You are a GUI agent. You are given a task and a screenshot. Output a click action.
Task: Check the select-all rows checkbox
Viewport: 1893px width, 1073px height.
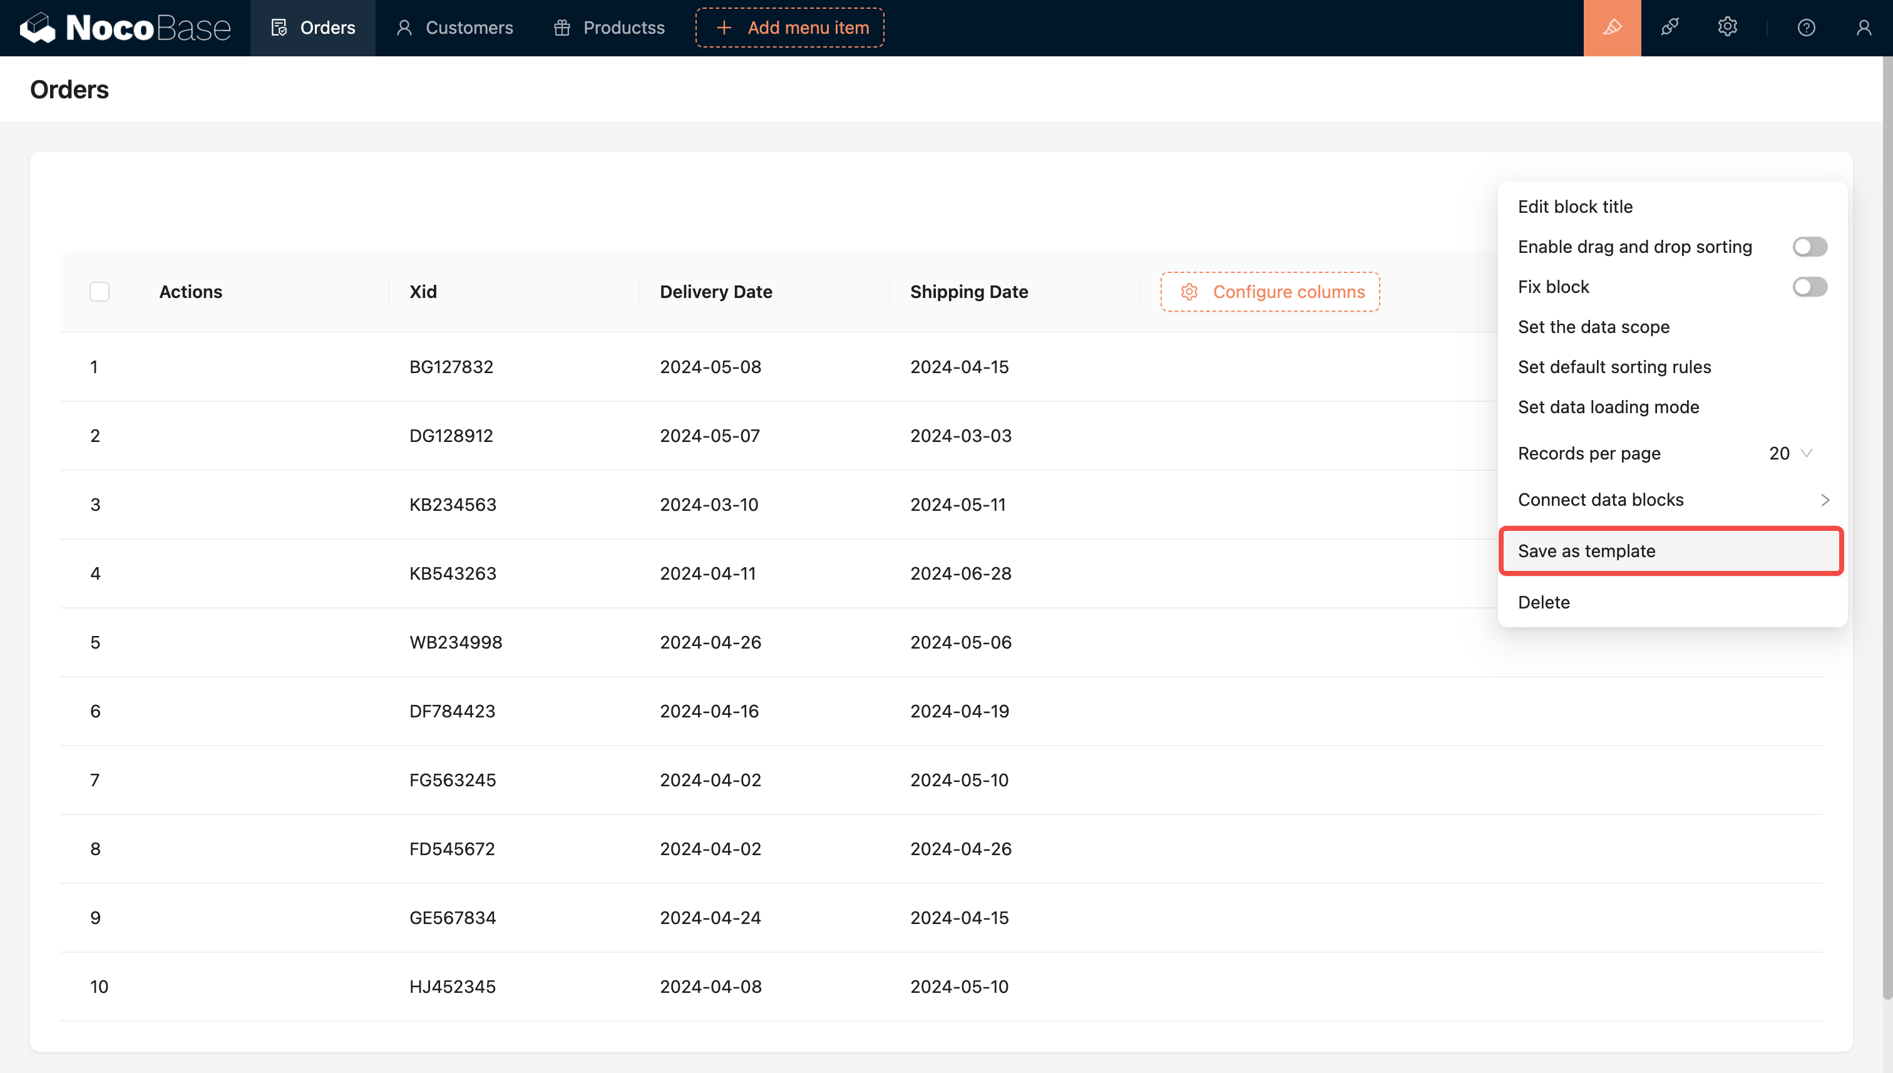coord(100,292)
